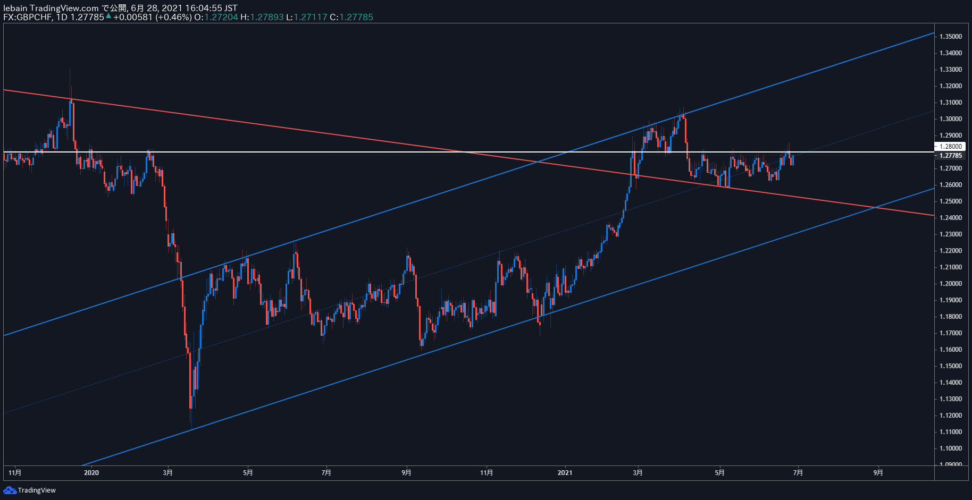Click the open price O:1.27204
Image resolution: width=972 pixels, height=500 pixels.
pos(216,17)
